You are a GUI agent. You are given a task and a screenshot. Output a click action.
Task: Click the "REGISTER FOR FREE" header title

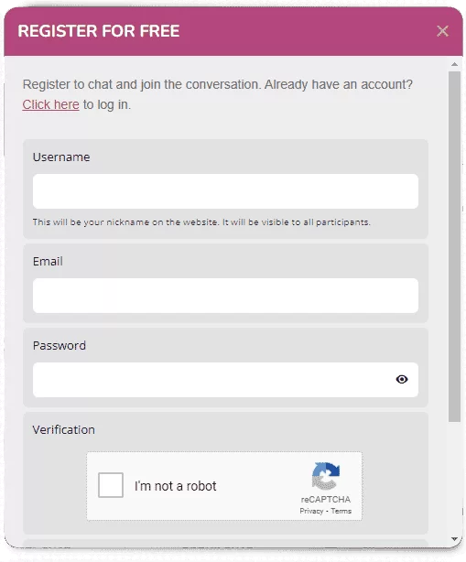coord(99,31)
